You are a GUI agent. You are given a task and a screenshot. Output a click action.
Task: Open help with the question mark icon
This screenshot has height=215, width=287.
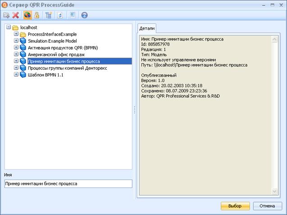click(x=84, y=15)
